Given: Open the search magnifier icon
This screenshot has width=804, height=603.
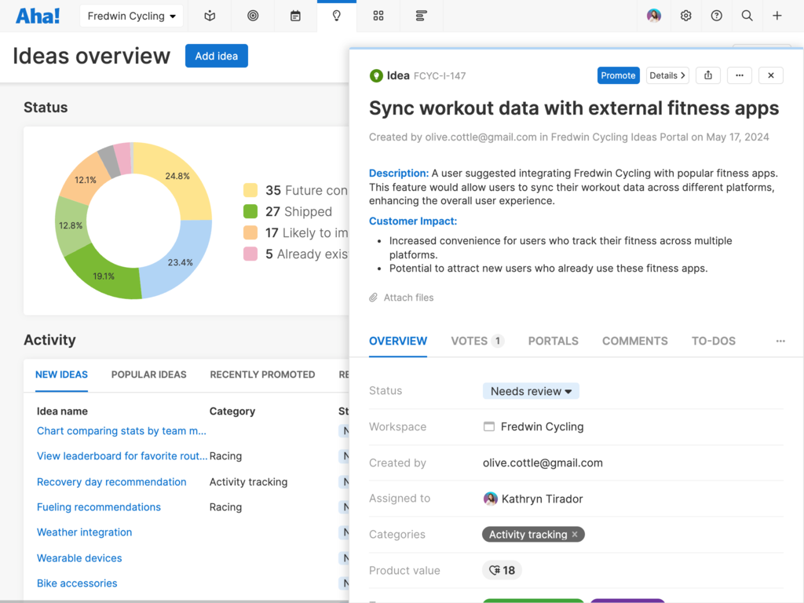Looking at the screenshot, I should click(747, 16).
